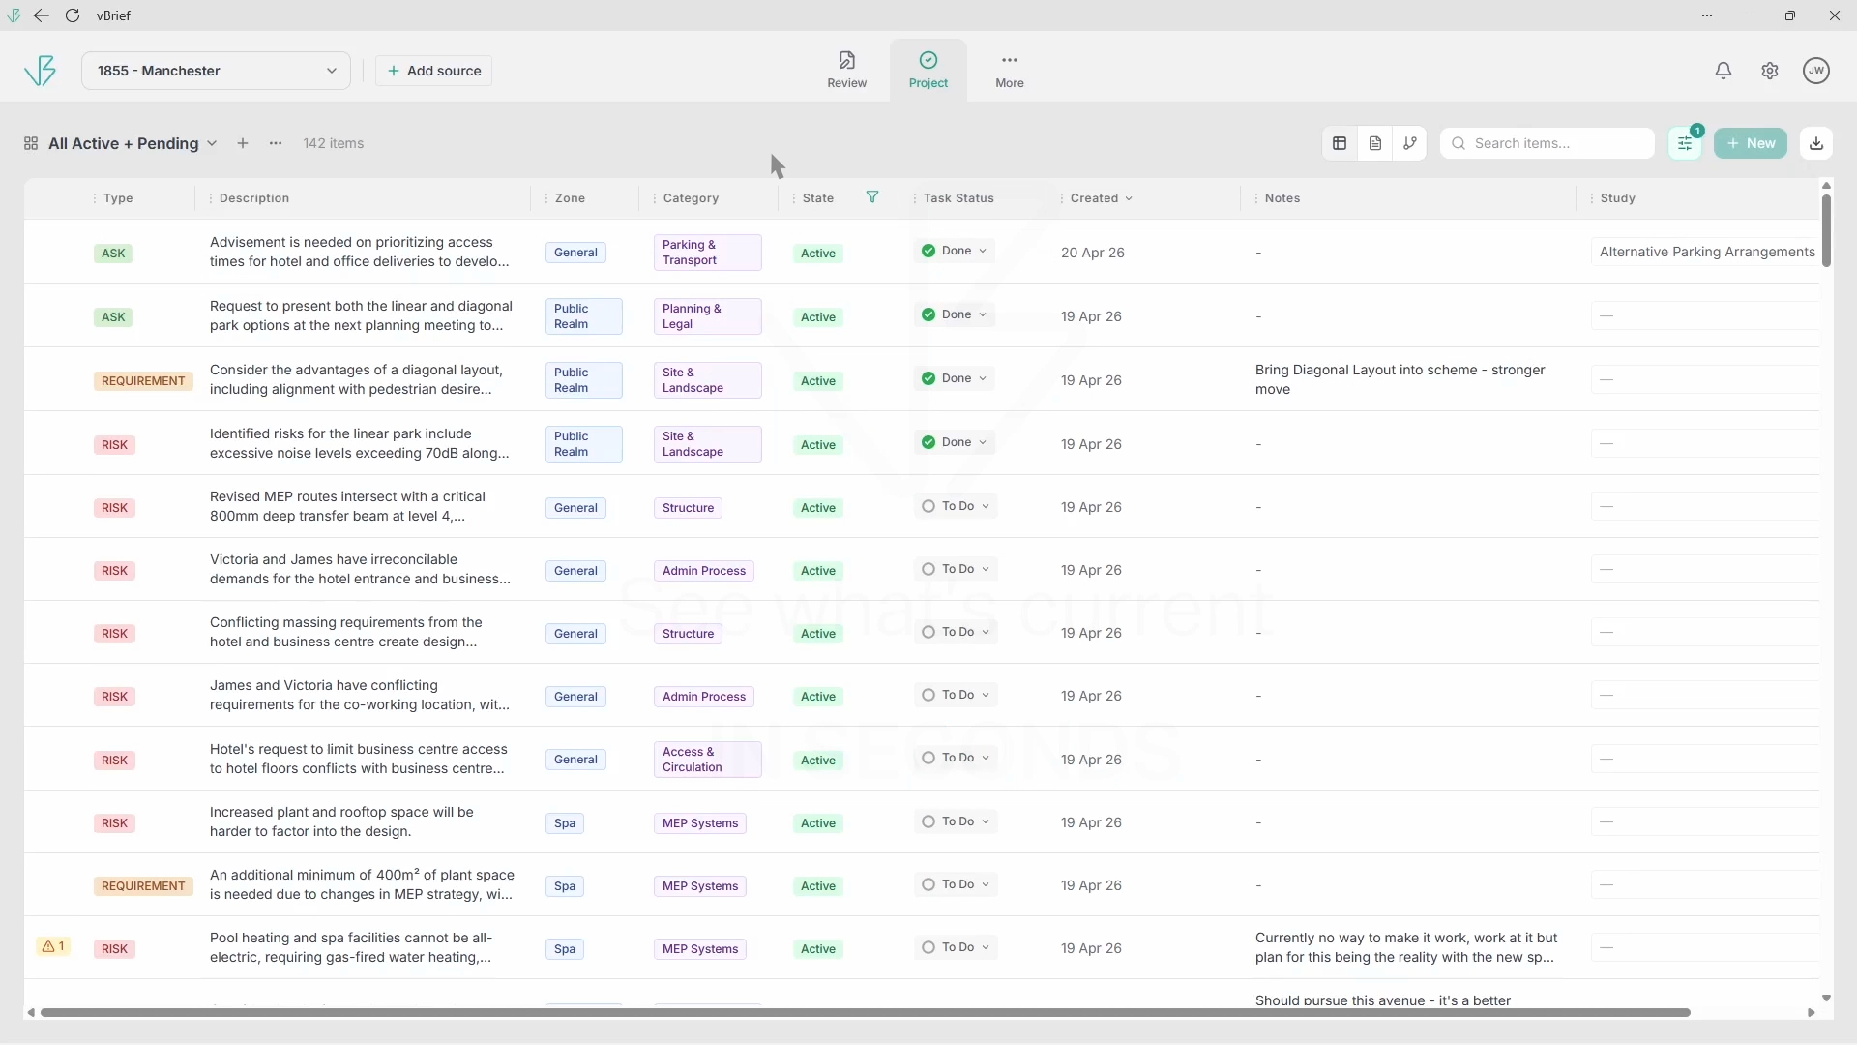Open the JW user avatar menu
Viewport: 1857px width, 1045px height.
tap(1815, 71)
